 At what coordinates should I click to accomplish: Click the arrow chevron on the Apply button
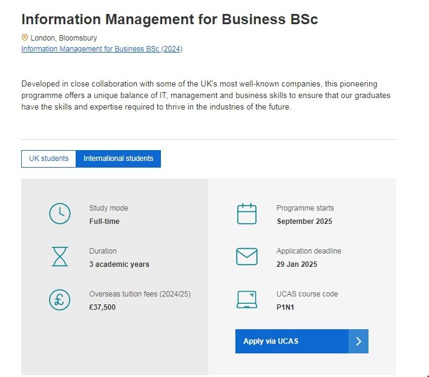point(358,341)
